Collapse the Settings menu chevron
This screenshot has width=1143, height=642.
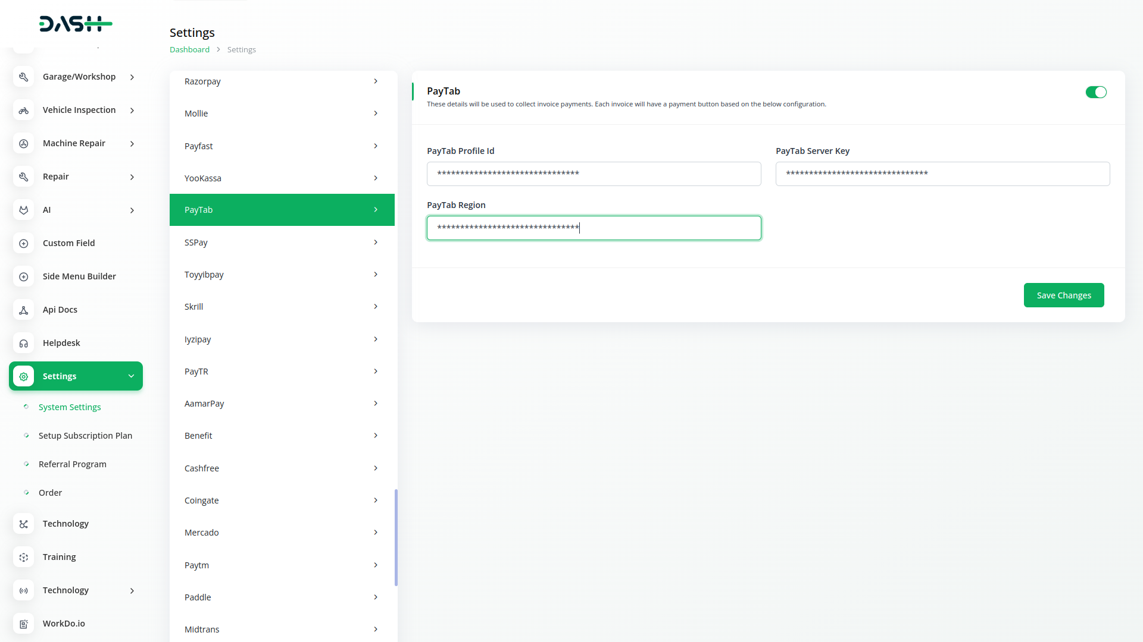(132, 376)
